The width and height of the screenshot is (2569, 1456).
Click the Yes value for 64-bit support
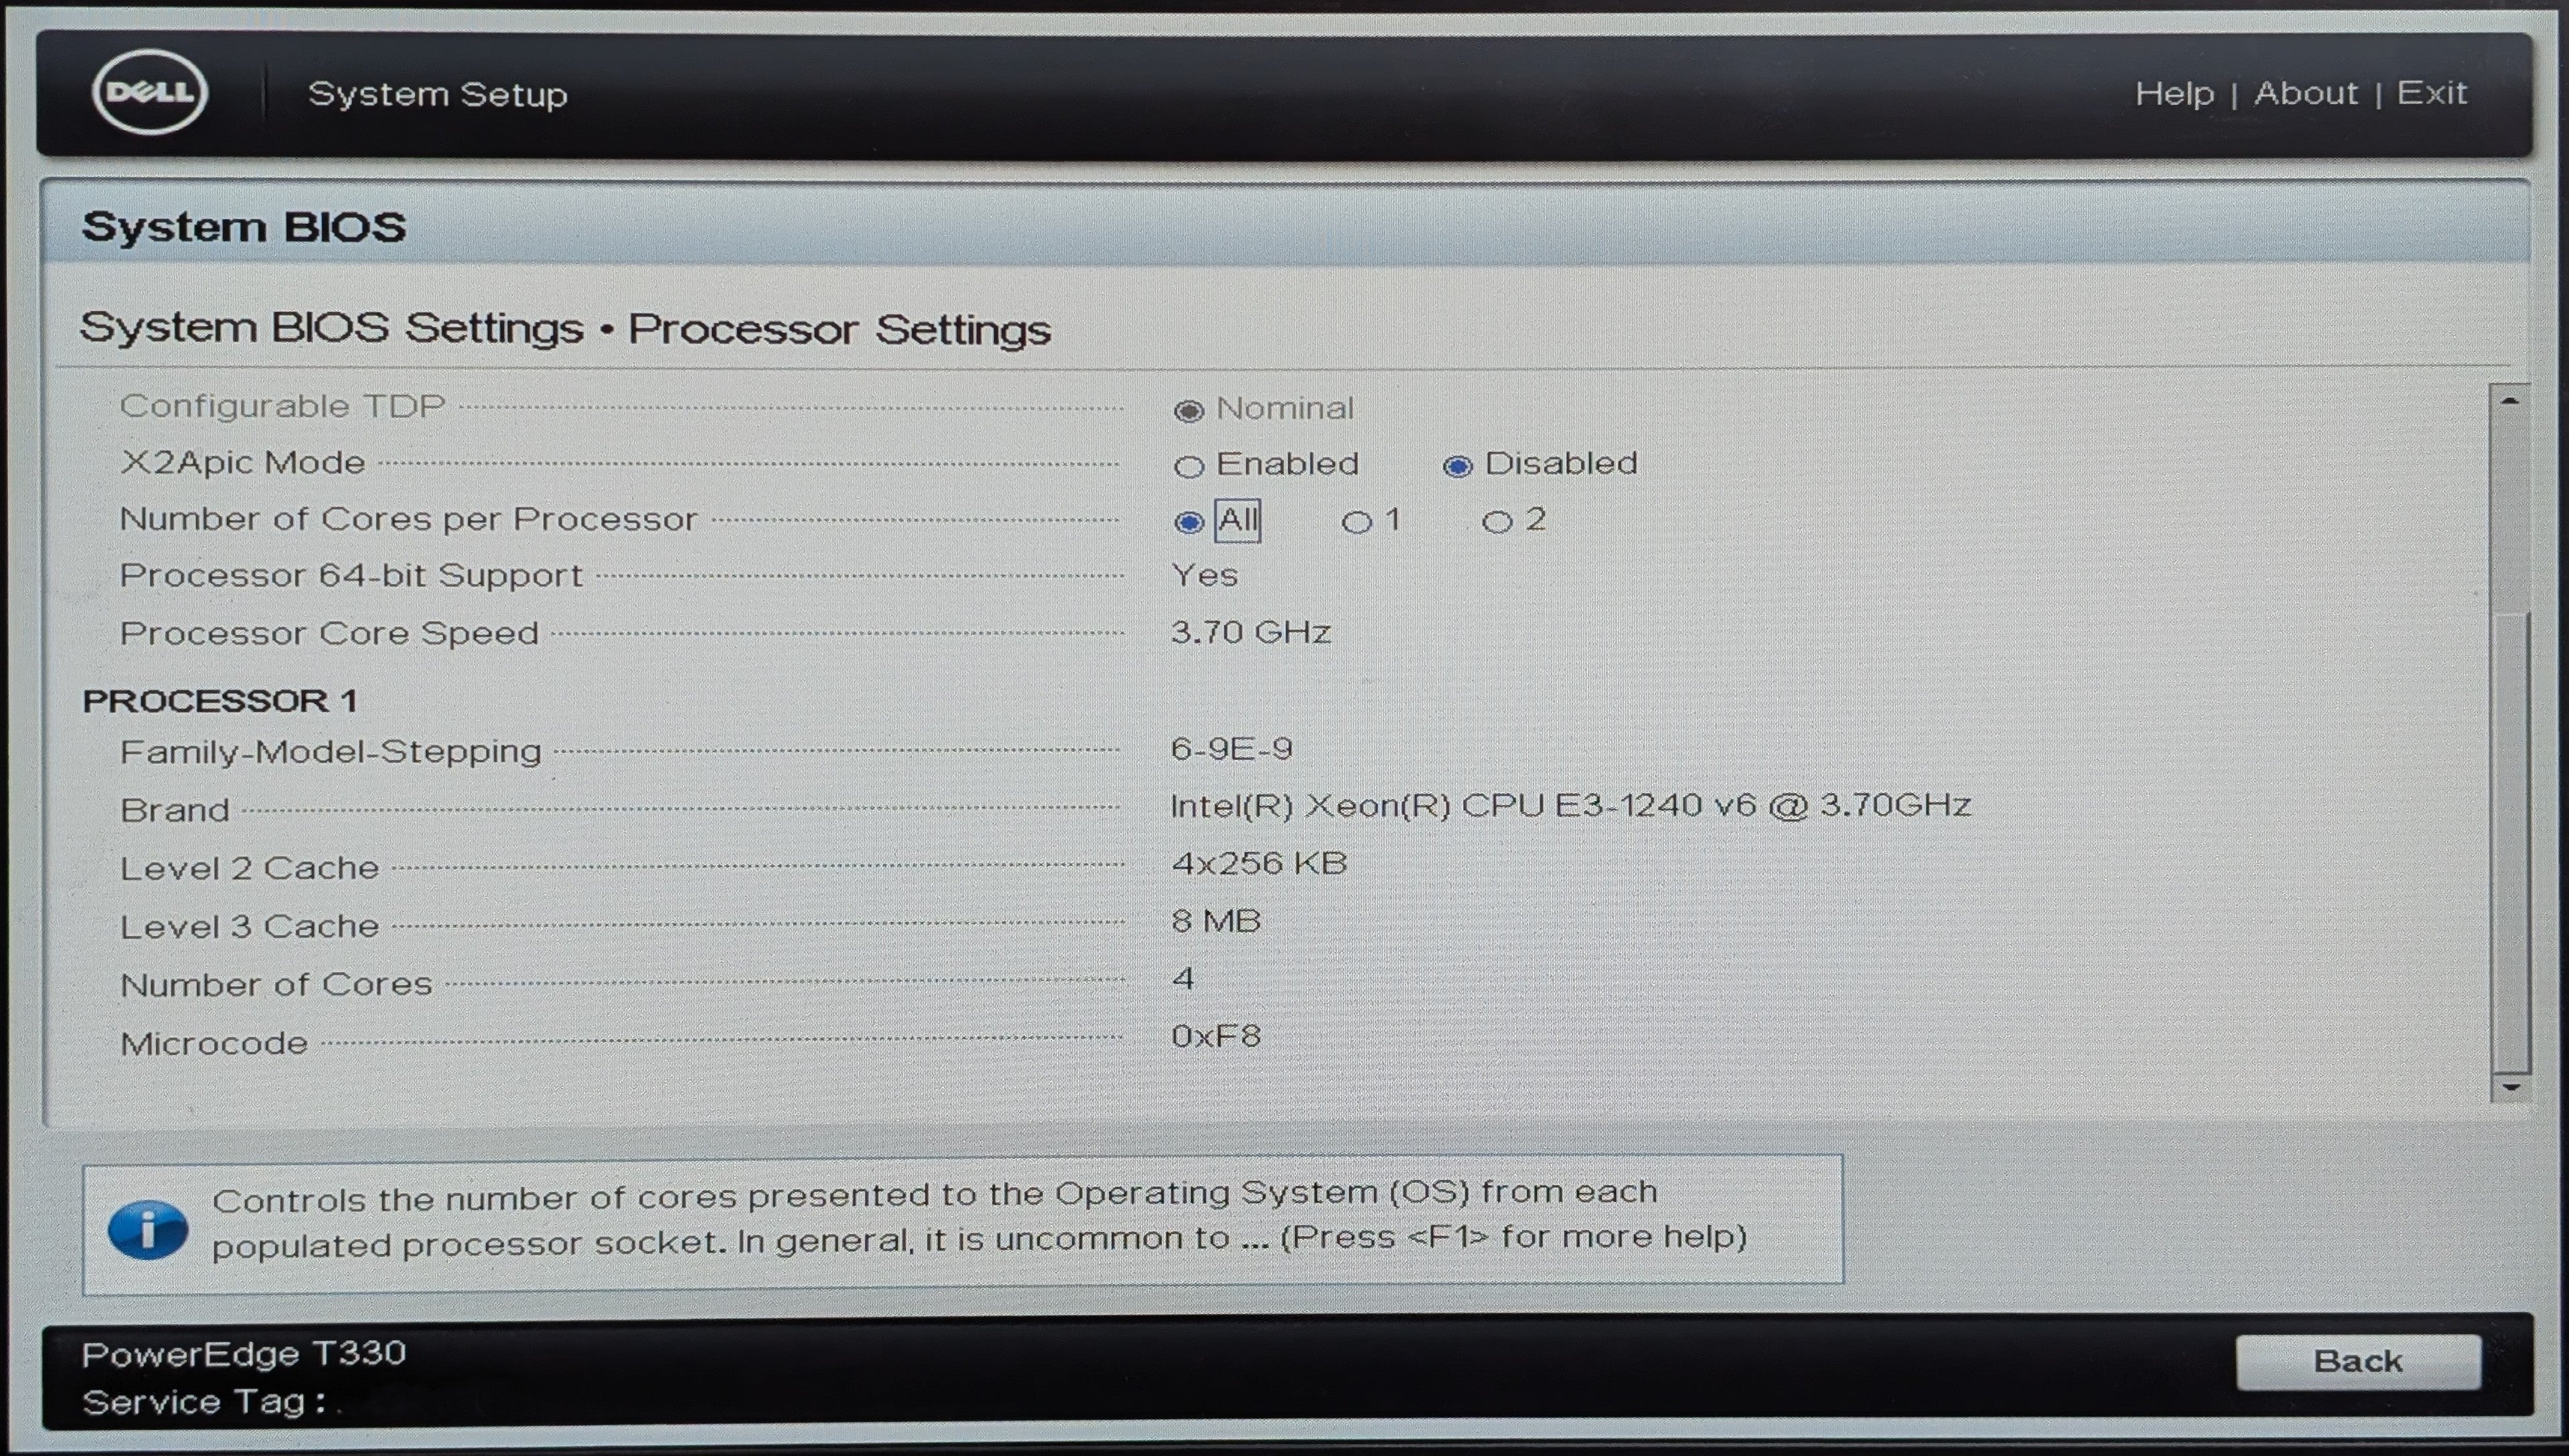pyautogui.click(x=1204, y=575)
